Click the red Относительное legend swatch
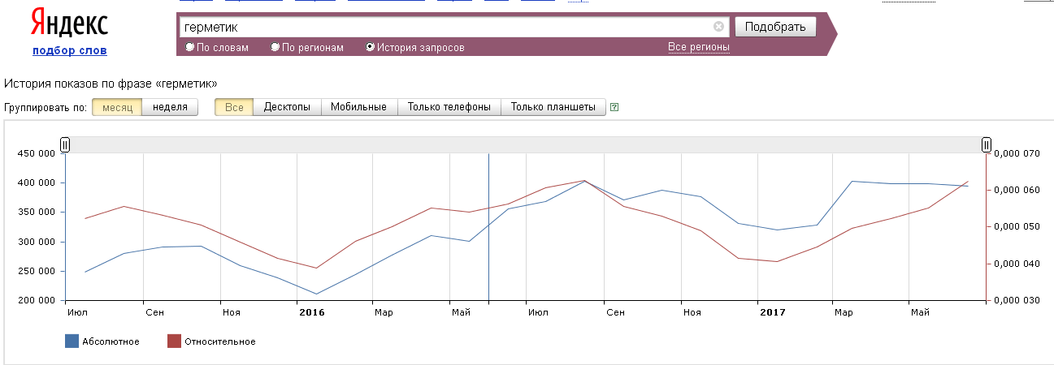Viewport: 1054px width, 365px height. tap(174, 341)
